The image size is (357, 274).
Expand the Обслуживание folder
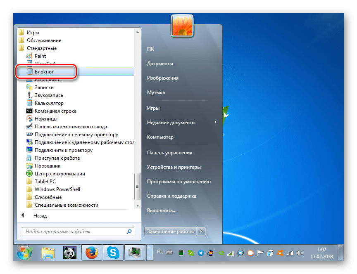point(40,40)
